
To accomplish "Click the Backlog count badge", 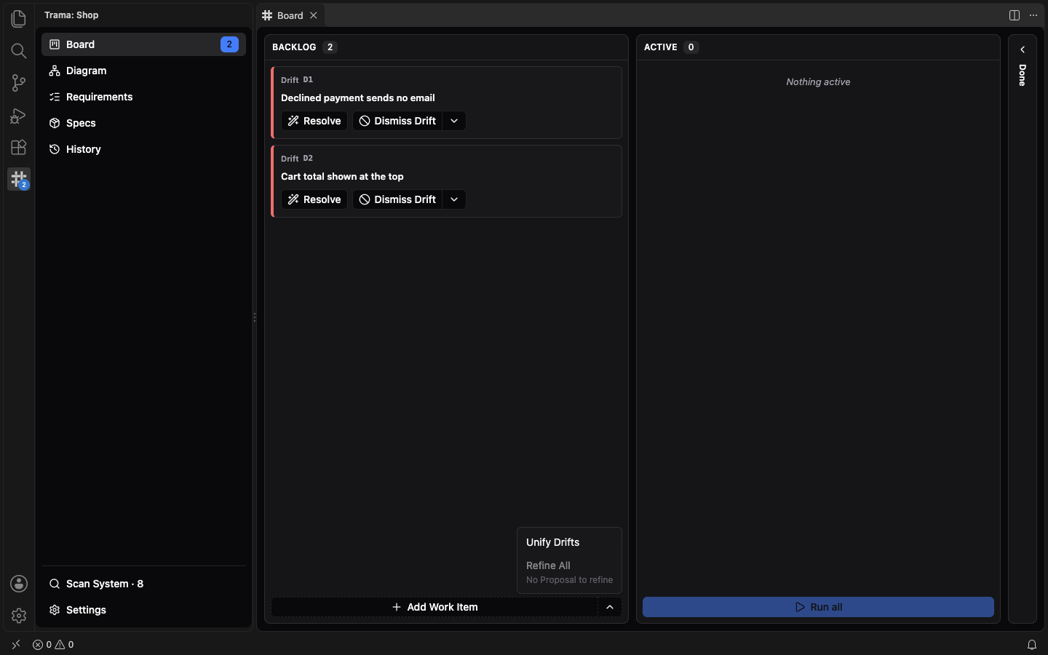I will [330, 47].
